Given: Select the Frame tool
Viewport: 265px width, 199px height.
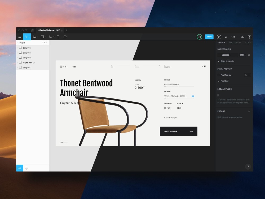Looking at the screenshot, I should click(x=36, y=37).
